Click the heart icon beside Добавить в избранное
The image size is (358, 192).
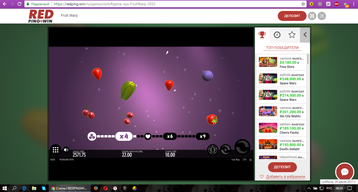click(261, 177)
